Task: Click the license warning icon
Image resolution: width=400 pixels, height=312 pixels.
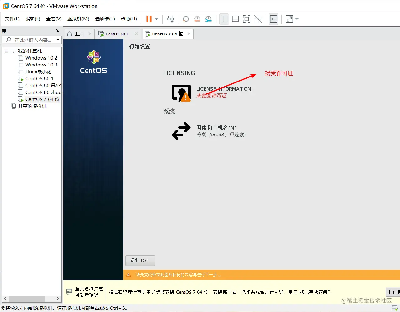Action: tap(181, 93)
